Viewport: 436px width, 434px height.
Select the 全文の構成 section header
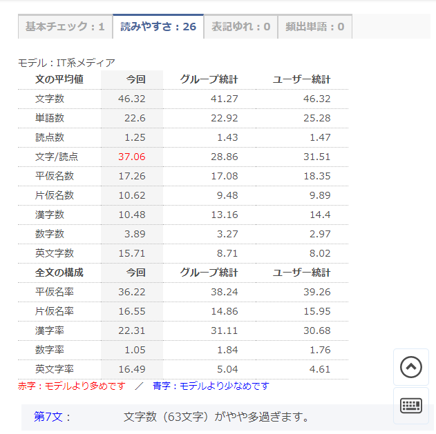tap(59, 273)
